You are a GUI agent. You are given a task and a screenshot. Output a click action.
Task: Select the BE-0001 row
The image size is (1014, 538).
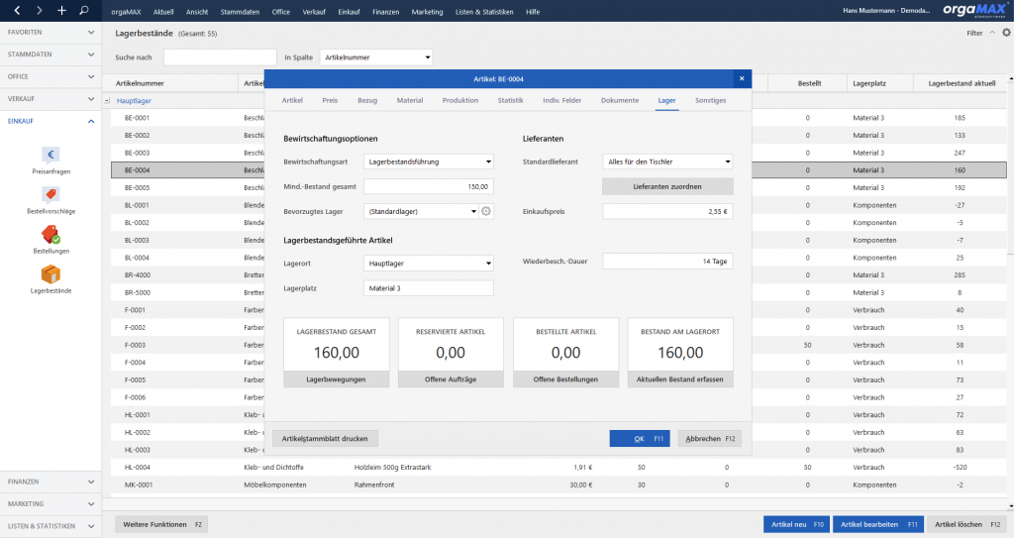point(558,118)
